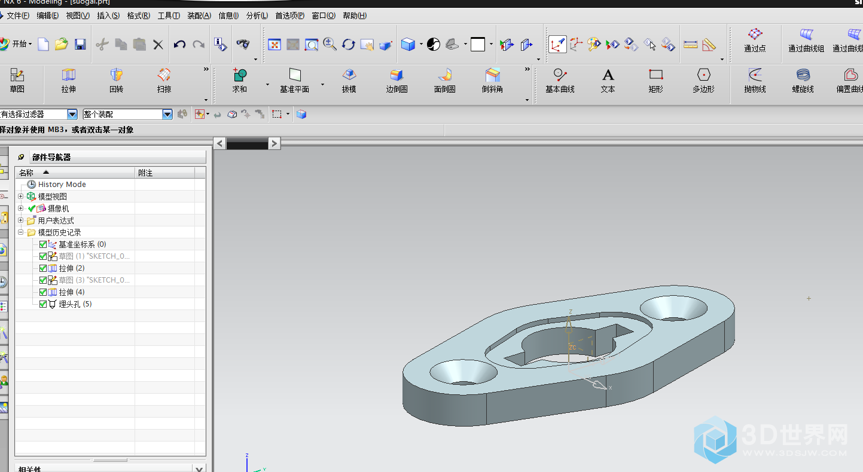Toggle checkbox for 草图 (3) SKETCH
This screenshot has height=472, width=863.
[43, 280]
